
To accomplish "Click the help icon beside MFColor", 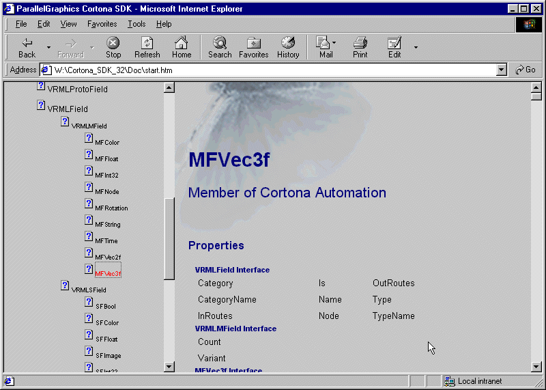I will coord(89,138).
